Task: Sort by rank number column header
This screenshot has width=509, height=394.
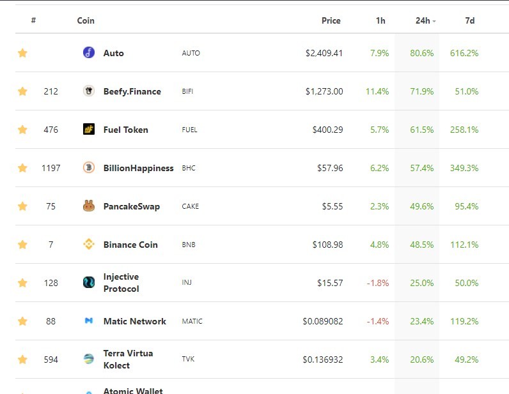Action: coord(33,20)
